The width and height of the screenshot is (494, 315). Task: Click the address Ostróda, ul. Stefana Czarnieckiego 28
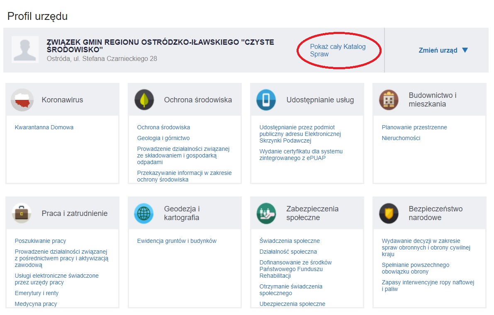pyautogui.click(x=102, y=59)
